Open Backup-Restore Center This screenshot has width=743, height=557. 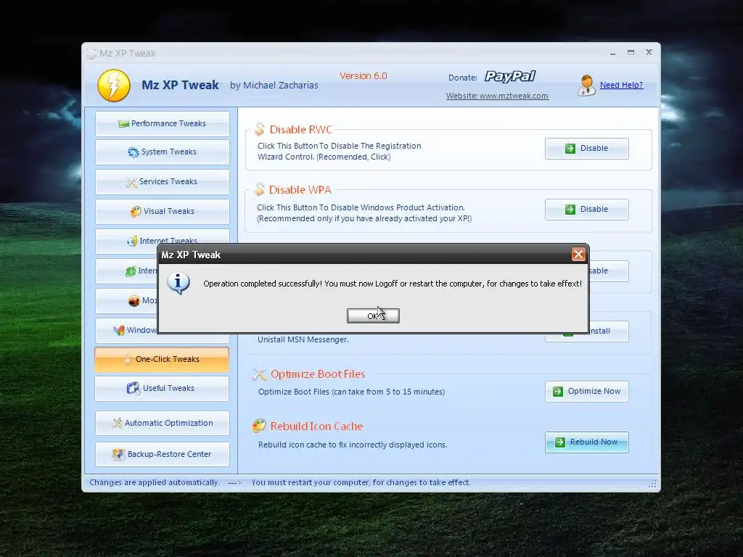[163, 454]
